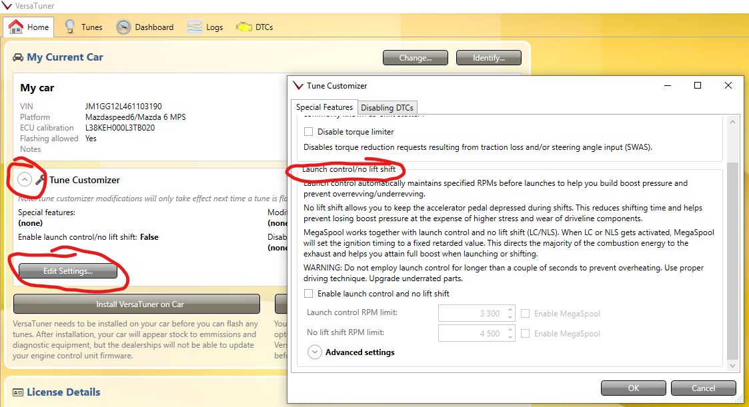Click the License Details card icon
The height and width of the screenshot is (407, 749).
(18, 392)
